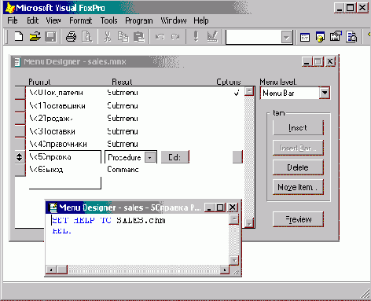
Task: Open the File menu
Action: (13, 20)
